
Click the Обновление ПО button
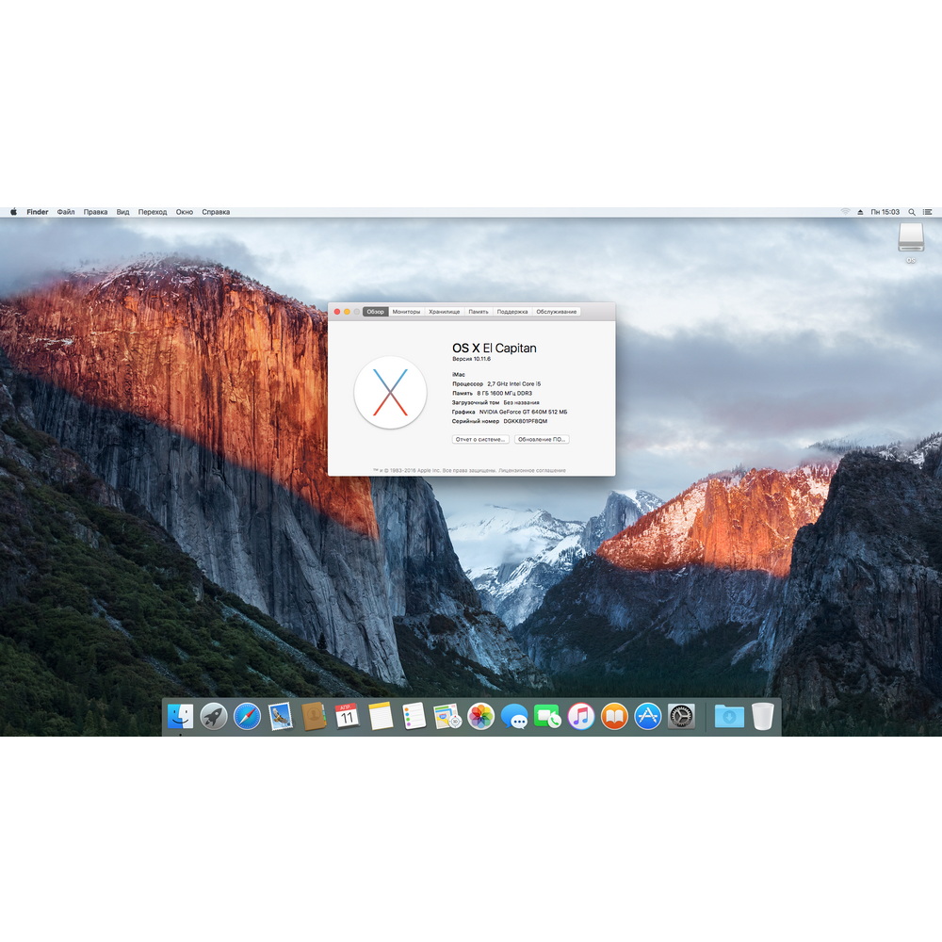(x=542, y=439)
